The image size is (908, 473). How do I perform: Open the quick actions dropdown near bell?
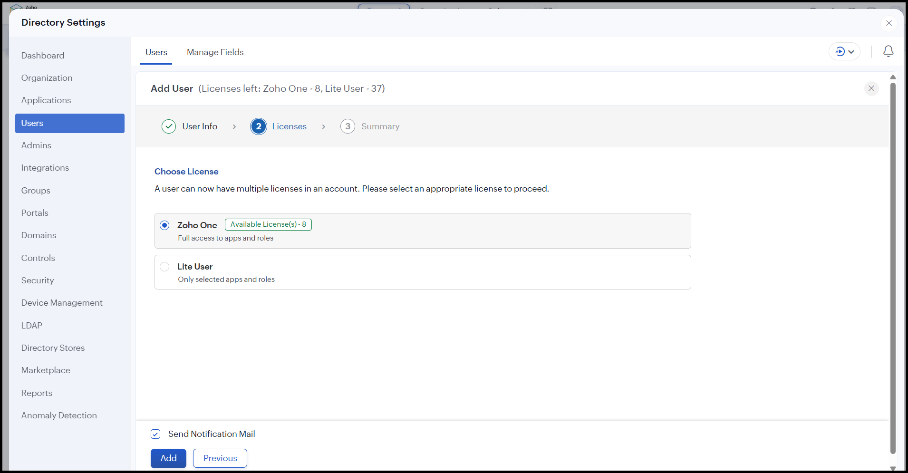[844, 51]
